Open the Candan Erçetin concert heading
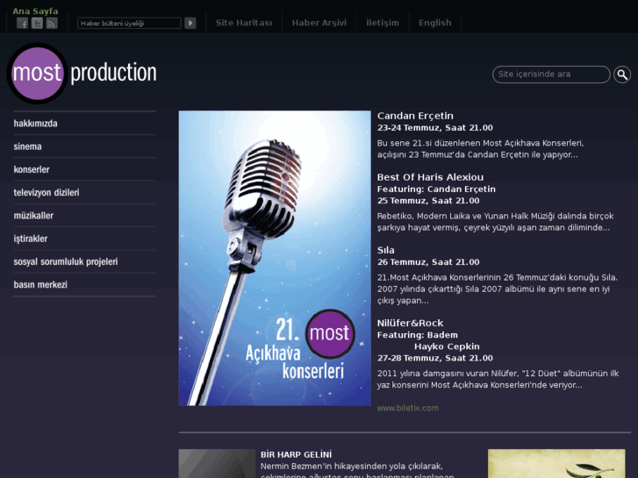Screen dimensions: 638x478 pyautogui.click(x=415, y=116)
